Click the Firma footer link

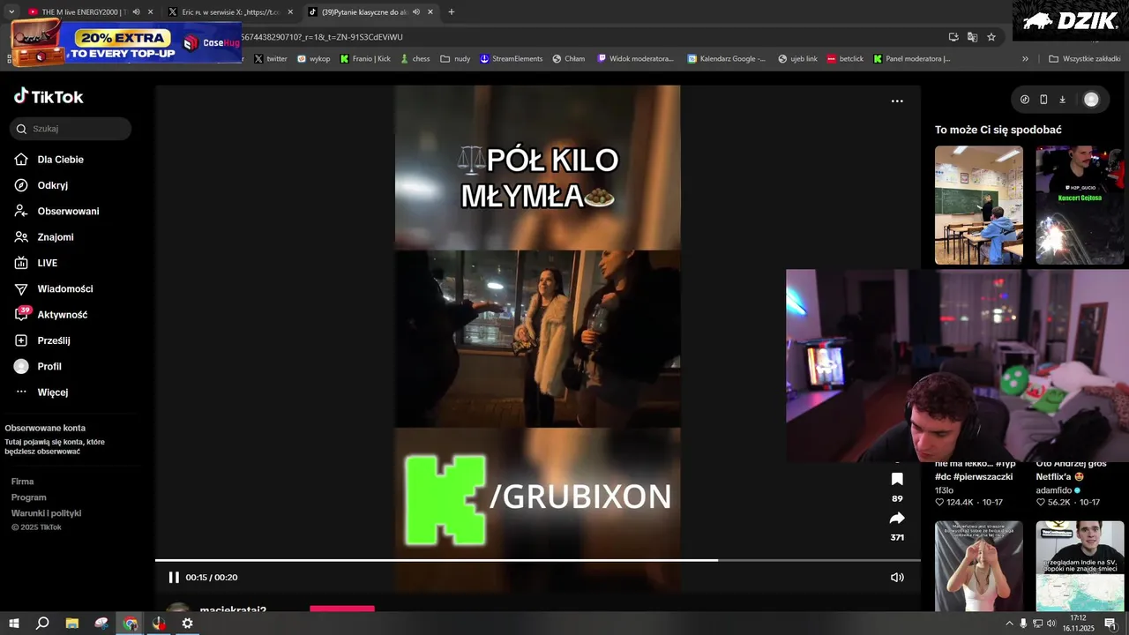[22, 482]
